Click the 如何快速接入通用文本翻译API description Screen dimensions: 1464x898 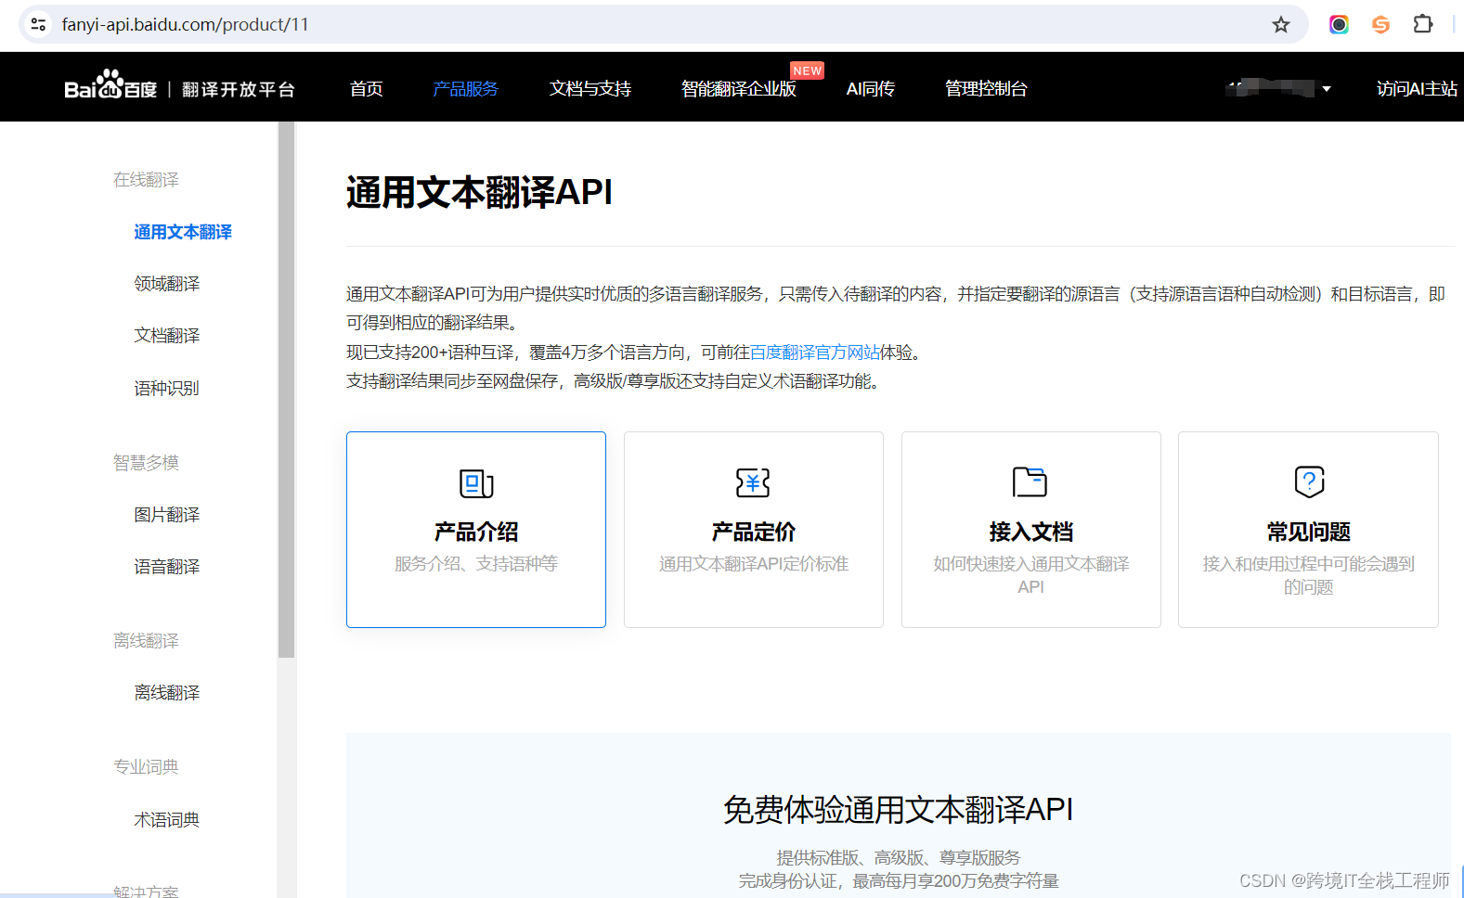[1030, 575]
